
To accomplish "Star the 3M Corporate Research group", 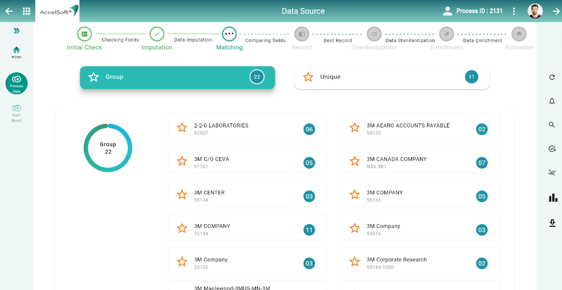I will pyautogui.click(x=355, y=262).
